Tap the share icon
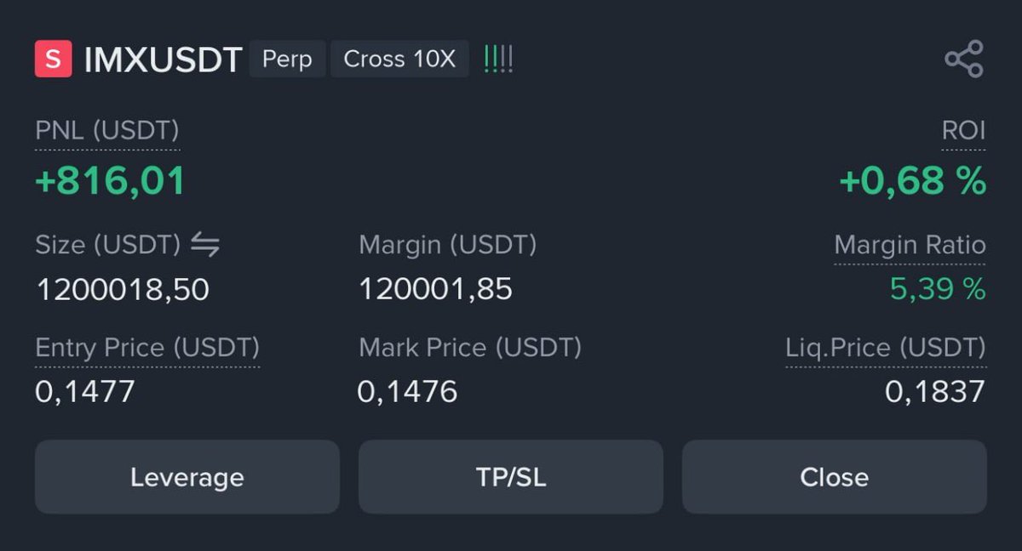 pyautogui.click(x=964, y=60)
